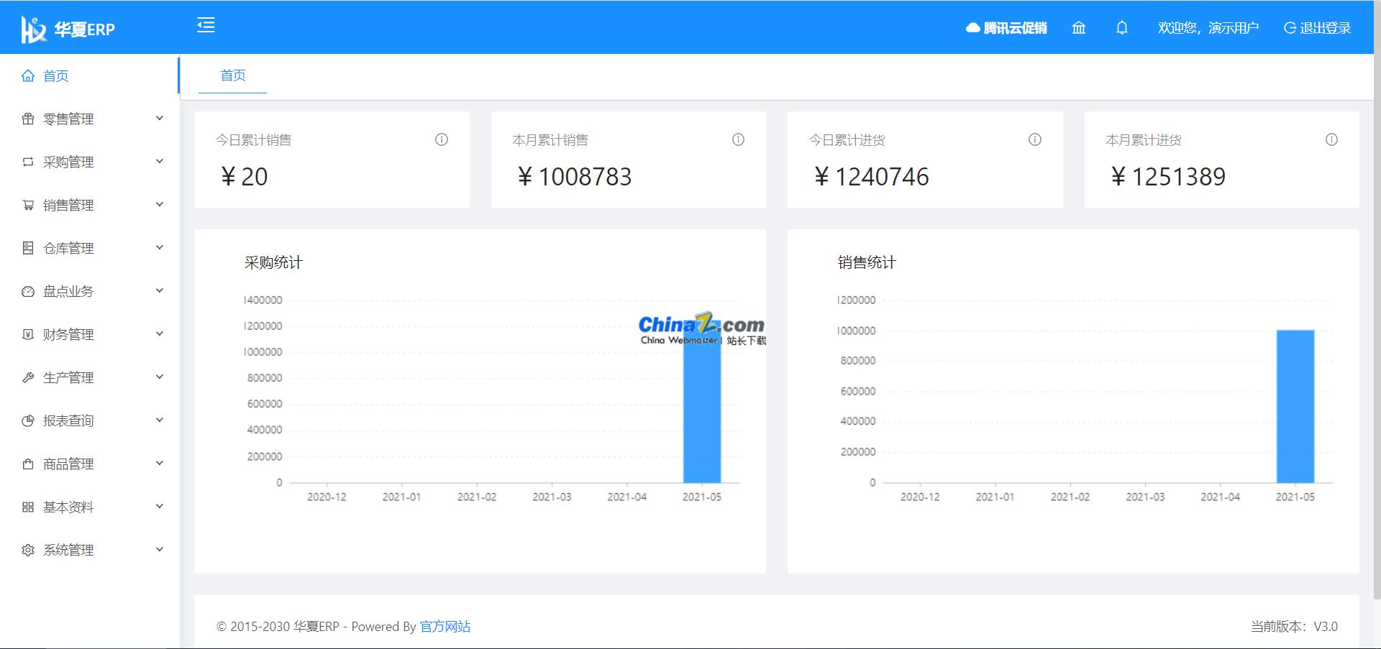Collapse the sidebar with the menu-fold icon
Screen dimensions: 1381x649
(206, 26)
